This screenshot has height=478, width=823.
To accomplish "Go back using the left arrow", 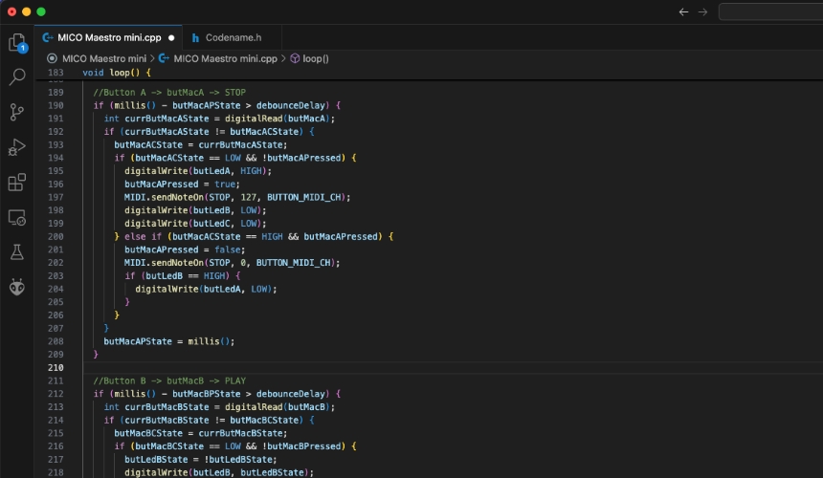I will point(683,11).
